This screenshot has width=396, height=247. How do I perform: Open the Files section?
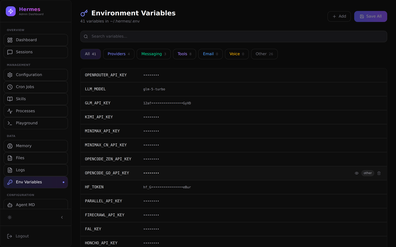point(36,158)
